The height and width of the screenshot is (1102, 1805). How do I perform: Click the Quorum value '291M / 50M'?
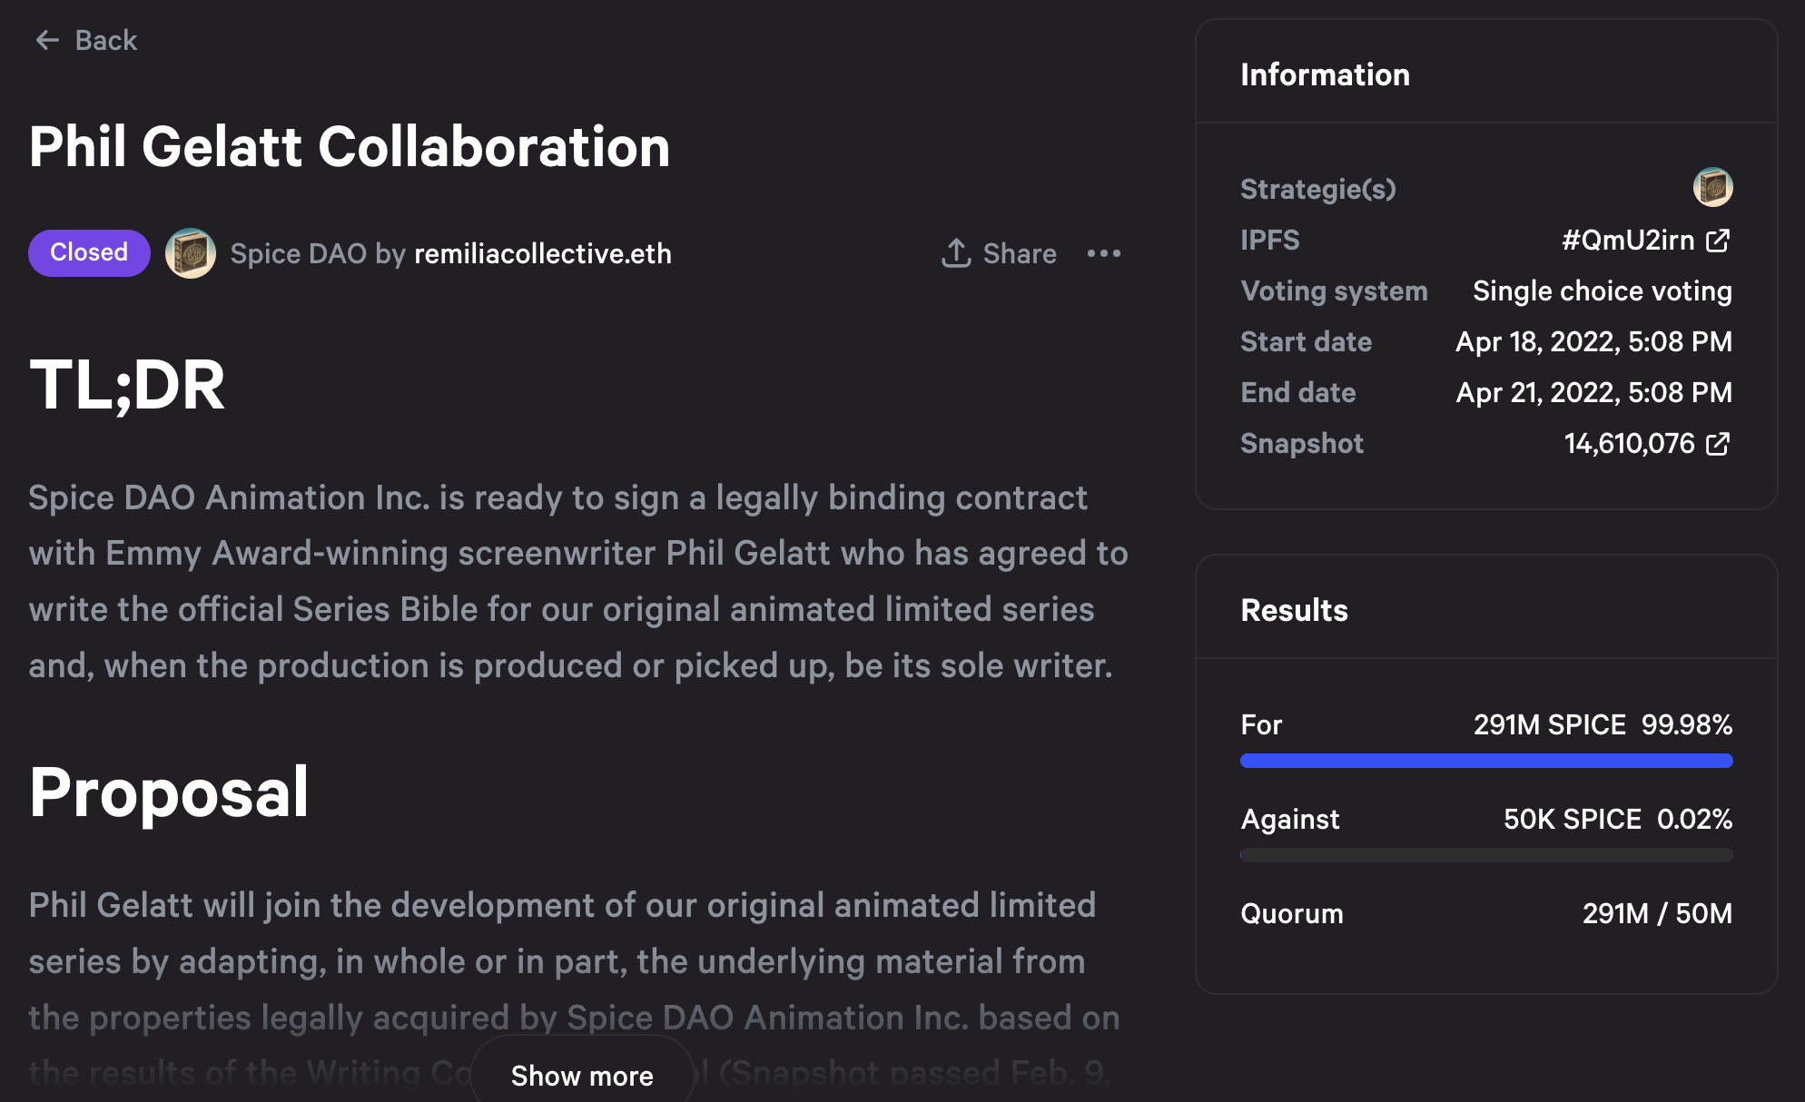pos(1657,913)
